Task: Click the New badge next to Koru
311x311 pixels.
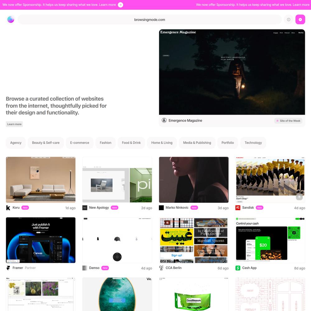Action: point(25,208)
